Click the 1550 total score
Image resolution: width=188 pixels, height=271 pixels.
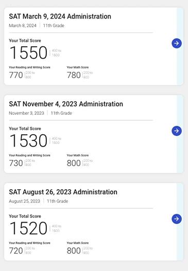coord(28,52)
